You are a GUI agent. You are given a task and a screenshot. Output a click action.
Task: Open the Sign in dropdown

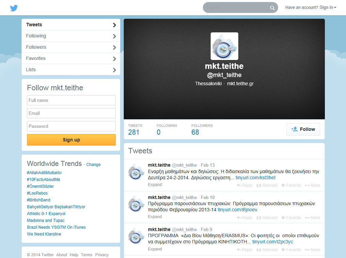point(311,7)
